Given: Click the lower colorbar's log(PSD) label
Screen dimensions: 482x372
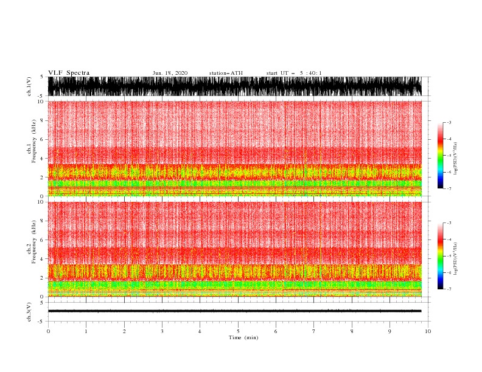Looking at the screenshot, I should (456, 258).
